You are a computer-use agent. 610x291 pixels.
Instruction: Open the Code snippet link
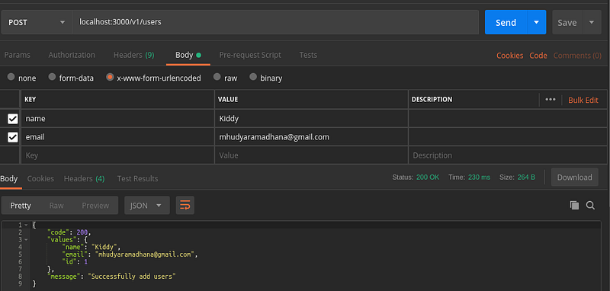click(x=538, y=56)
